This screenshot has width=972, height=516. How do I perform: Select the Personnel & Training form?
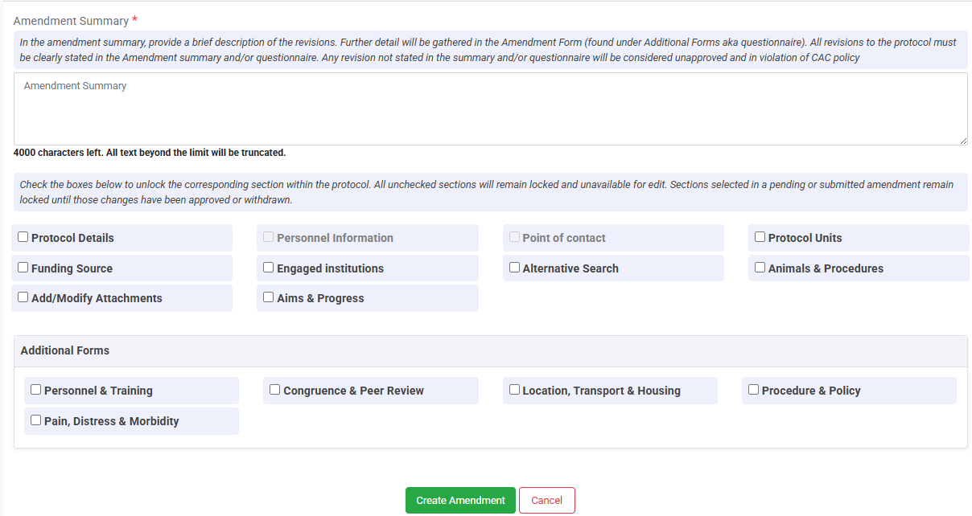[x=35, y=389]
